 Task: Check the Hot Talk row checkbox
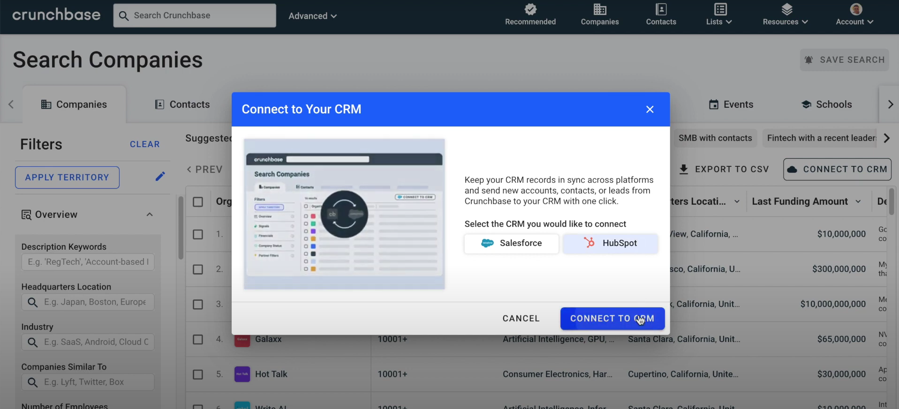pos(198,374)
